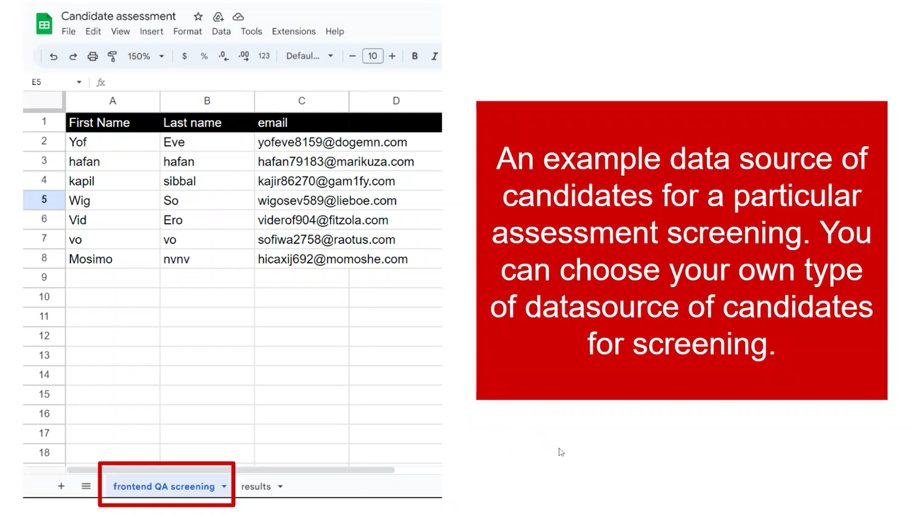
Task: Select the First Name header cell
Action: coord(113,123)
